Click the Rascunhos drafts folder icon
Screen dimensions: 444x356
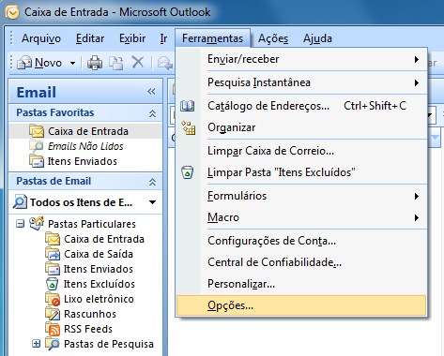53,314
